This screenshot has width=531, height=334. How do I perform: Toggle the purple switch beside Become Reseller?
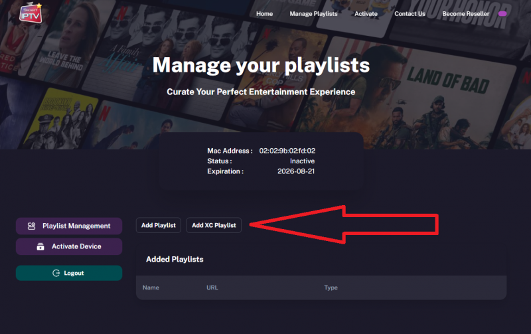[502, 14]
